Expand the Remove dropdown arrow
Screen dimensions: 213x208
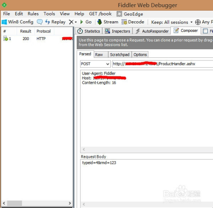pyautogui.click(x=76, y=22)
